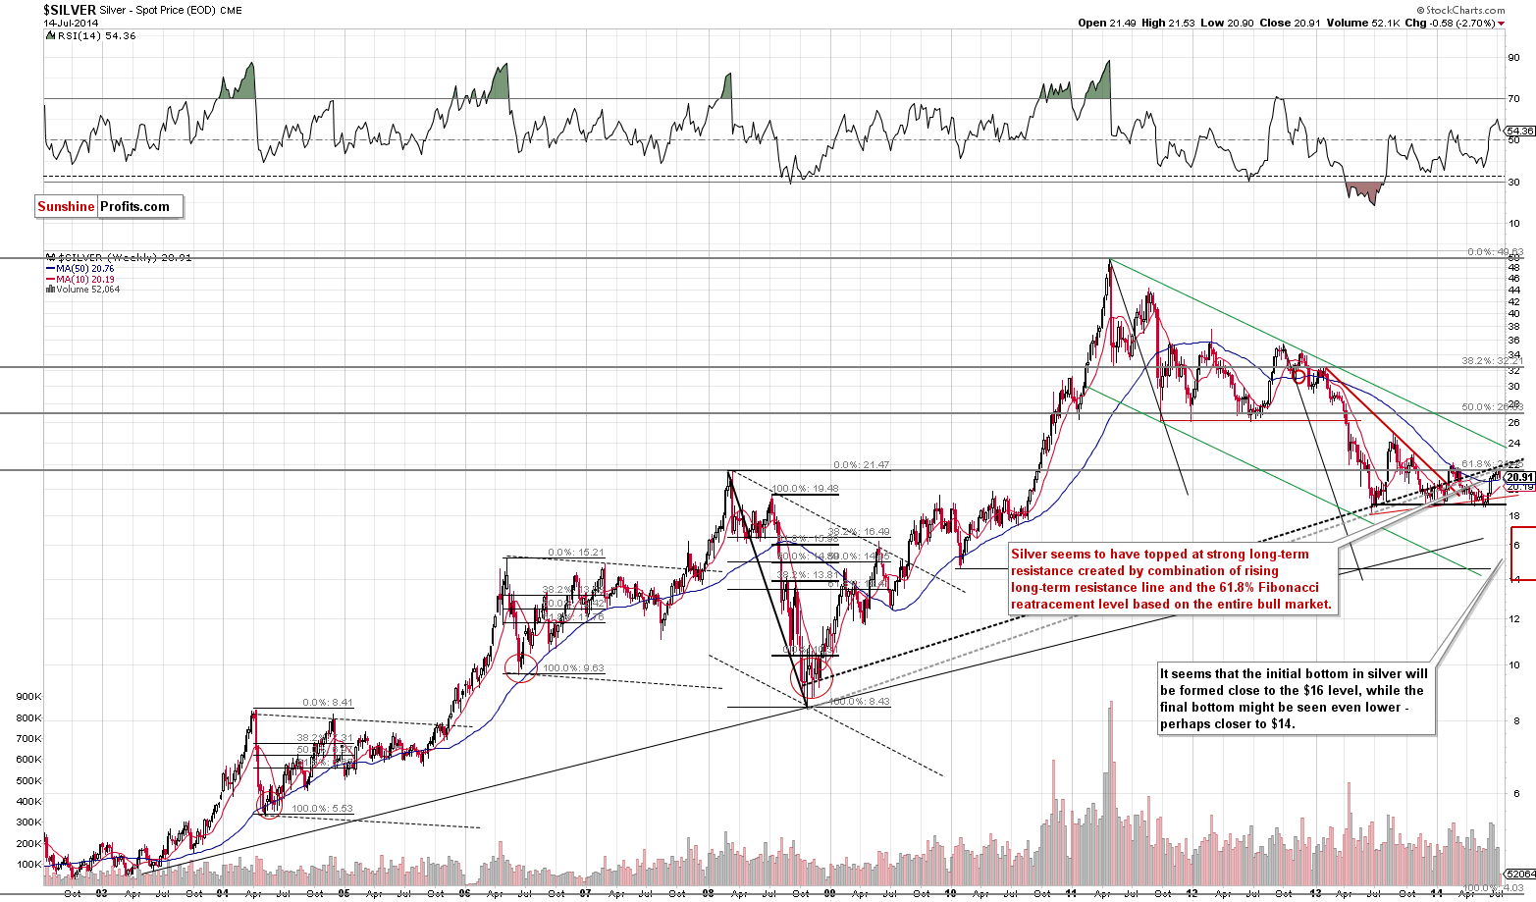The height and width of the screenshot is (902, 1536).
Task: Click the 'initial bottom in silver' annotation note
Action: click(x=1296, y=699)
